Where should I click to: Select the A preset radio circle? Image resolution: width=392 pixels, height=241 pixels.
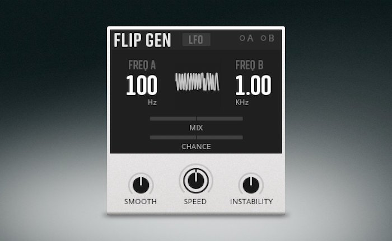tap(242, 38)
